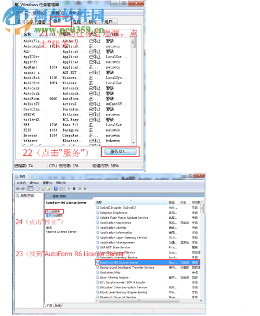This screenshot has height=316, width=260.
Task: Open the 停止此服务 link
Action: (53, 212)
